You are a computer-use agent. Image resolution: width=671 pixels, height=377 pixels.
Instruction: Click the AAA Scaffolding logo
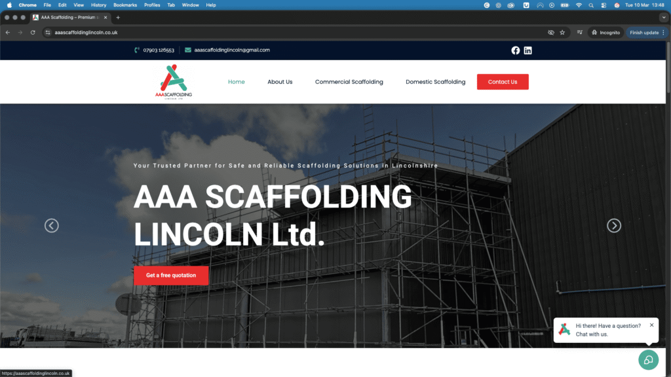point(173,82)
